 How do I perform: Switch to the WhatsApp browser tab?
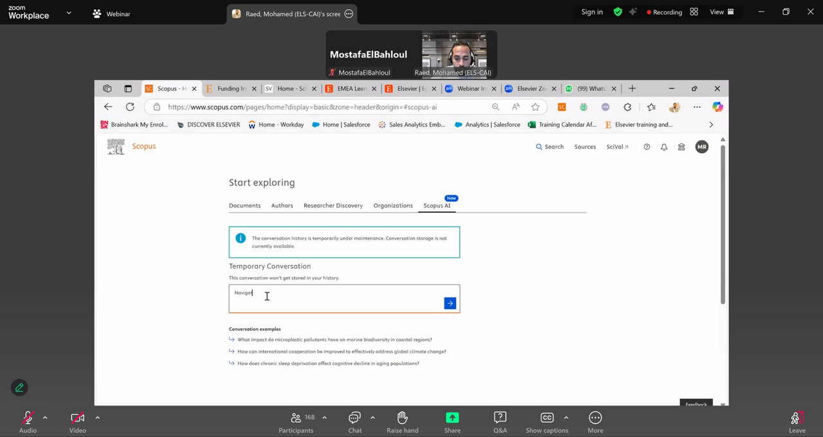pos(590,89)
